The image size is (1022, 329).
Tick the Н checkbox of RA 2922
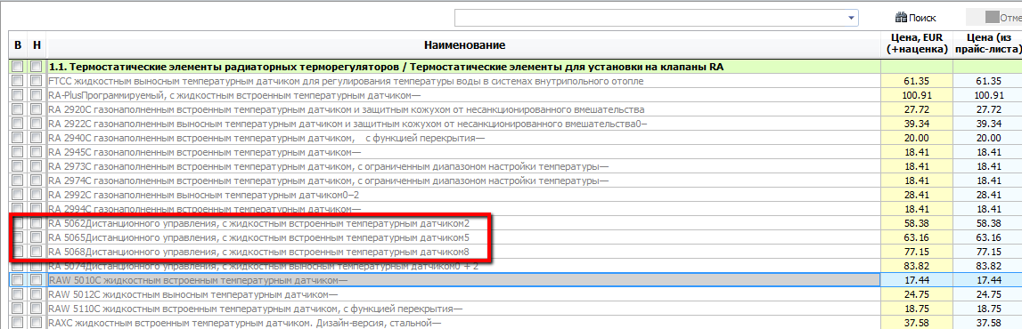pos(37,124)
